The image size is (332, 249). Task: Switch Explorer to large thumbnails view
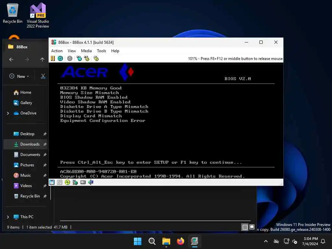click(x=252, y=227)
